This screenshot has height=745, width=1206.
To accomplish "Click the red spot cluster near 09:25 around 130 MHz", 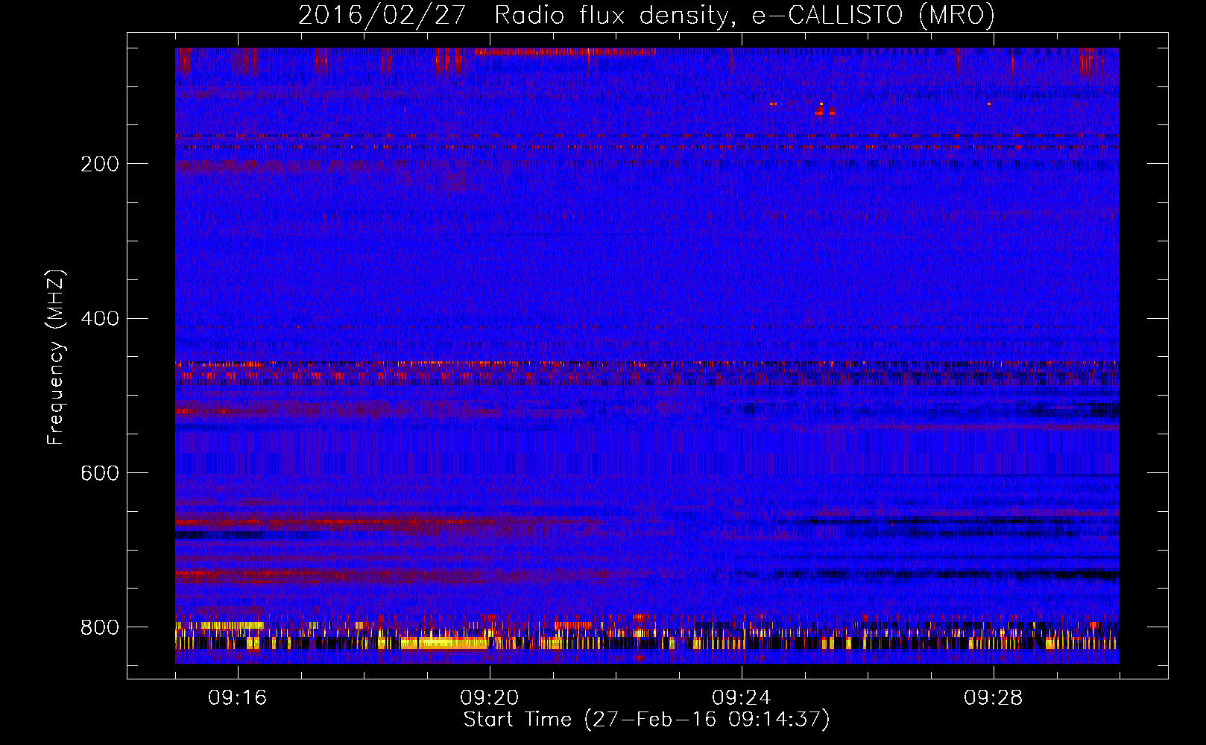I will click(825, 110).
